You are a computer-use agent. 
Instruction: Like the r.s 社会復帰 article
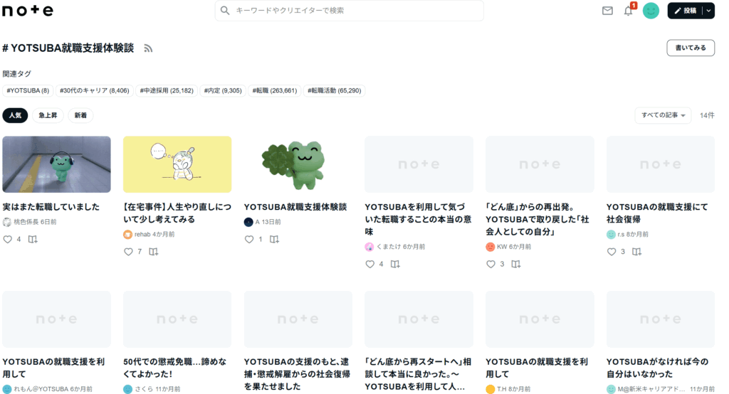point(612,252)
